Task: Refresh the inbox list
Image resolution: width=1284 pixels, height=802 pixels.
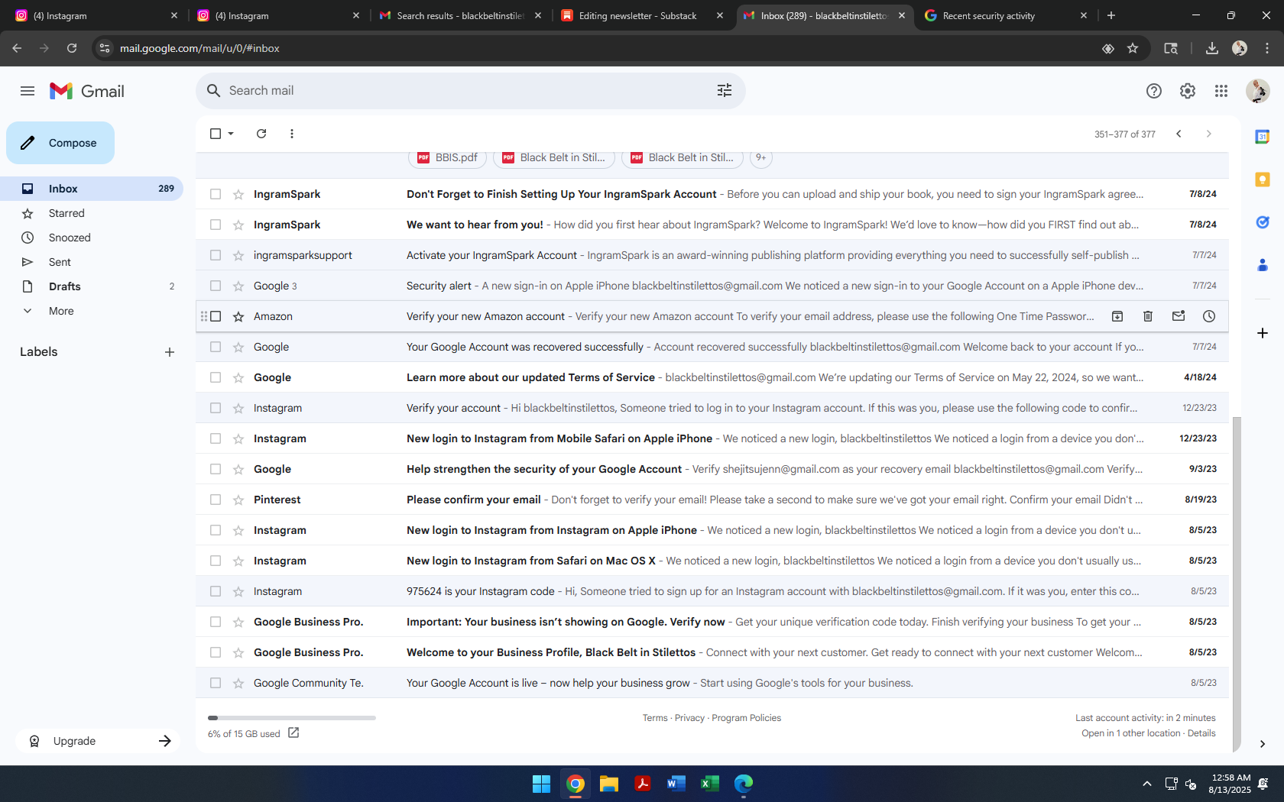Action: [x=261, y=134]
